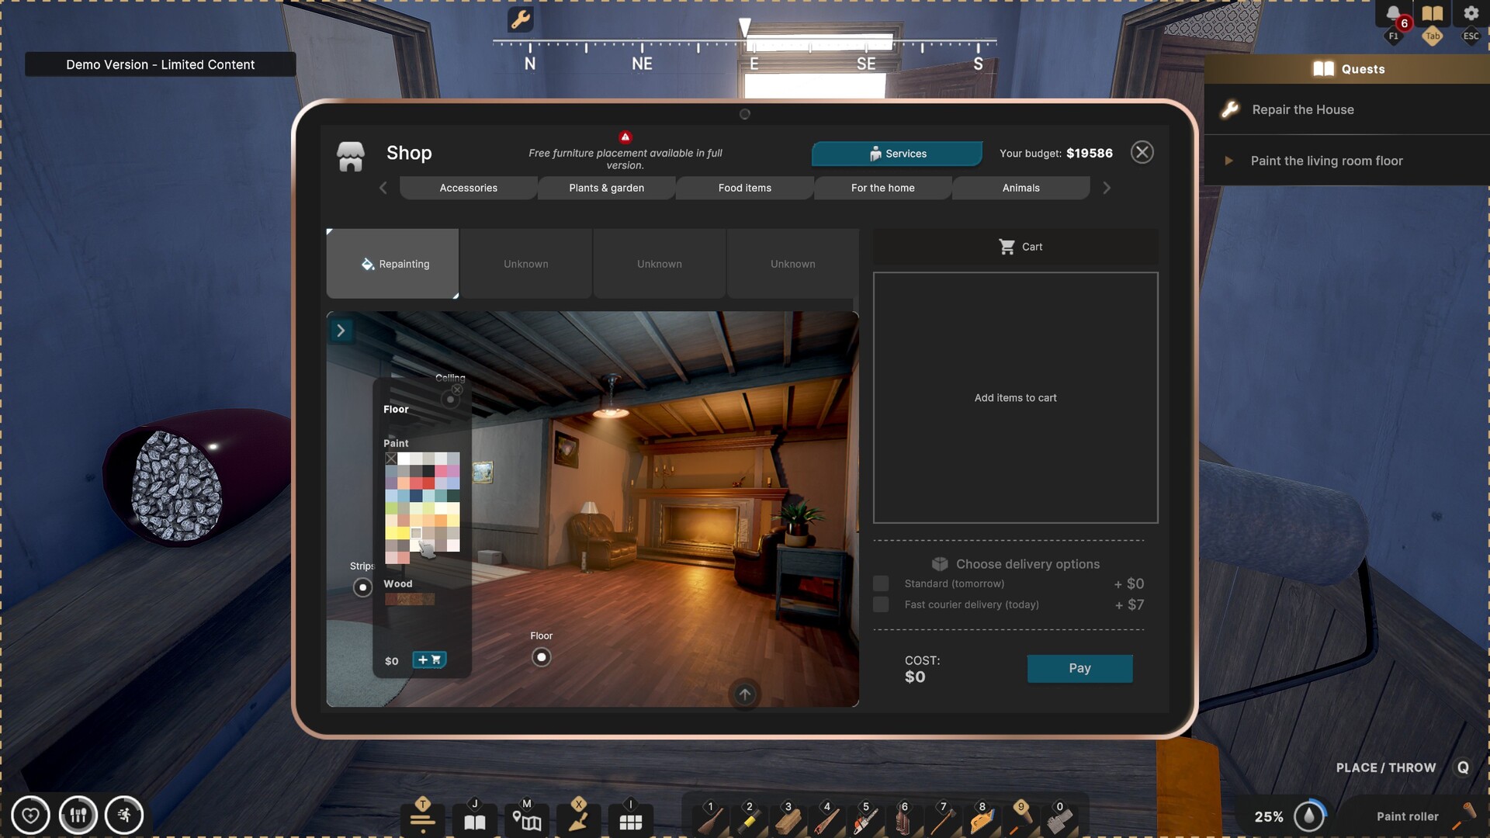Open the notifications bell icon
The height and width of the screenshot is (838, 1490).
[1393, 14]
